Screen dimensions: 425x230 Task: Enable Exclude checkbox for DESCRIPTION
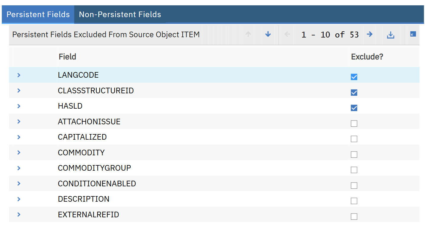pos(354,201)
